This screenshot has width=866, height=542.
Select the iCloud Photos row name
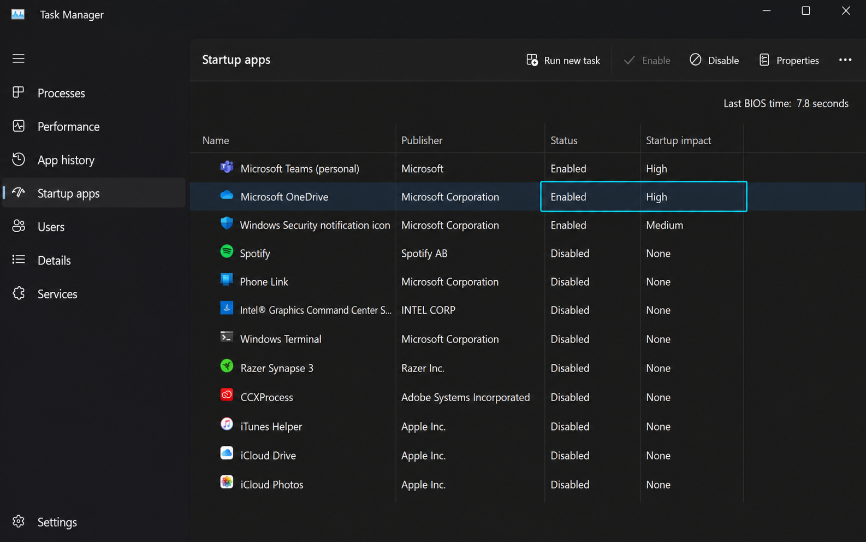[x=271, y=485]
